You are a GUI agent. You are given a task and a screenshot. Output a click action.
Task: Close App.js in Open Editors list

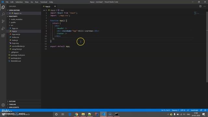10,13
